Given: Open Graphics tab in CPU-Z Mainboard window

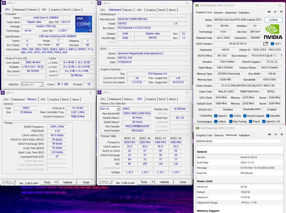Looking at the screenshot, I should click(151, 10).
